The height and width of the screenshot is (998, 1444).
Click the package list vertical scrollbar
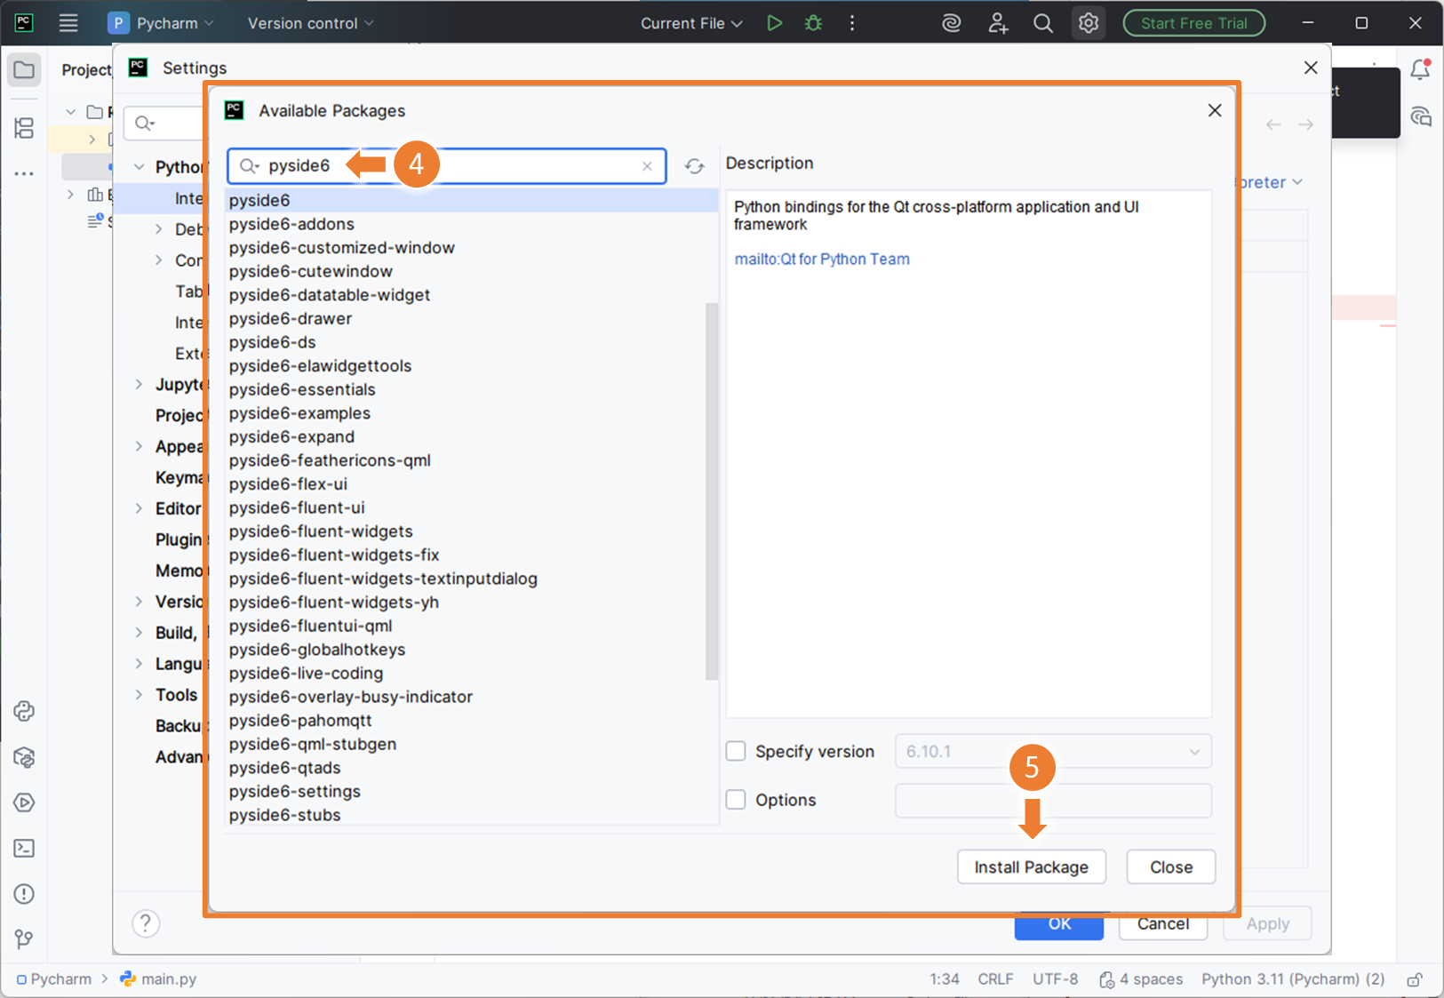[712, 491]
